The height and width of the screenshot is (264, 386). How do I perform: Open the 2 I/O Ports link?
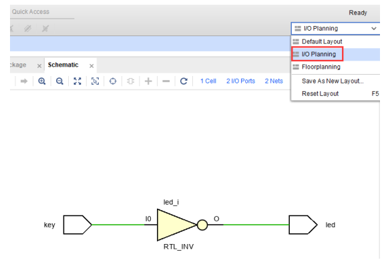tap(240, 81)
